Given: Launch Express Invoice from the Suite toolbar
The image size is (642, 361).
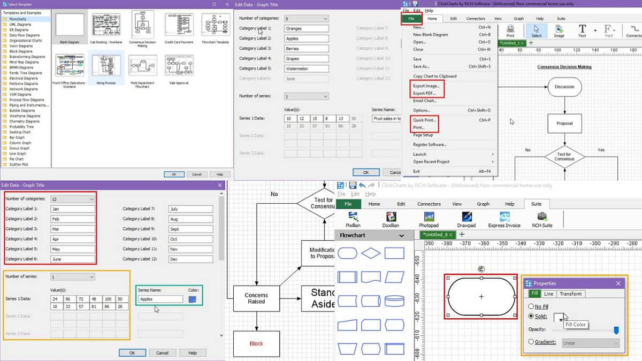Looking at the screenshot, I should [505, 219].
